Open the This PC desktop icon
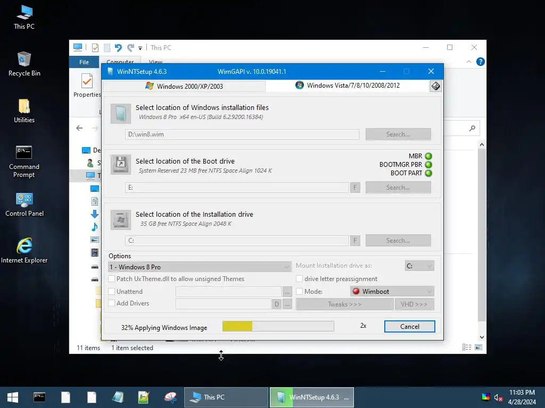 [x=24, y=18]
